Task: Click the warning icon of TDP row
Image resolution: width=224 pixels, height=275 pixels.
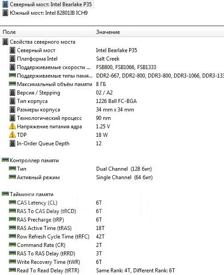Action: (12, 135)
